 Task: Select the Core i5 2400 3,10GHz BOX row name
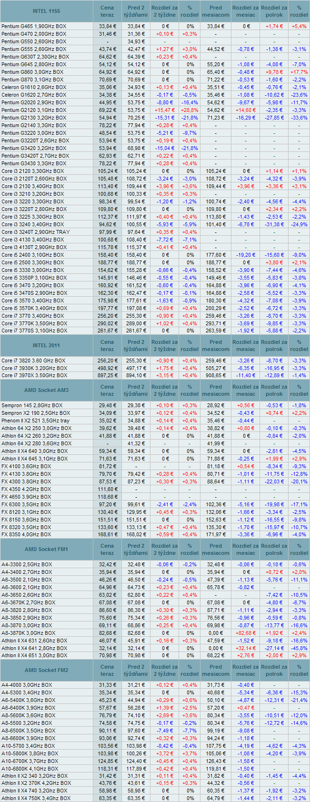(32, 255)
